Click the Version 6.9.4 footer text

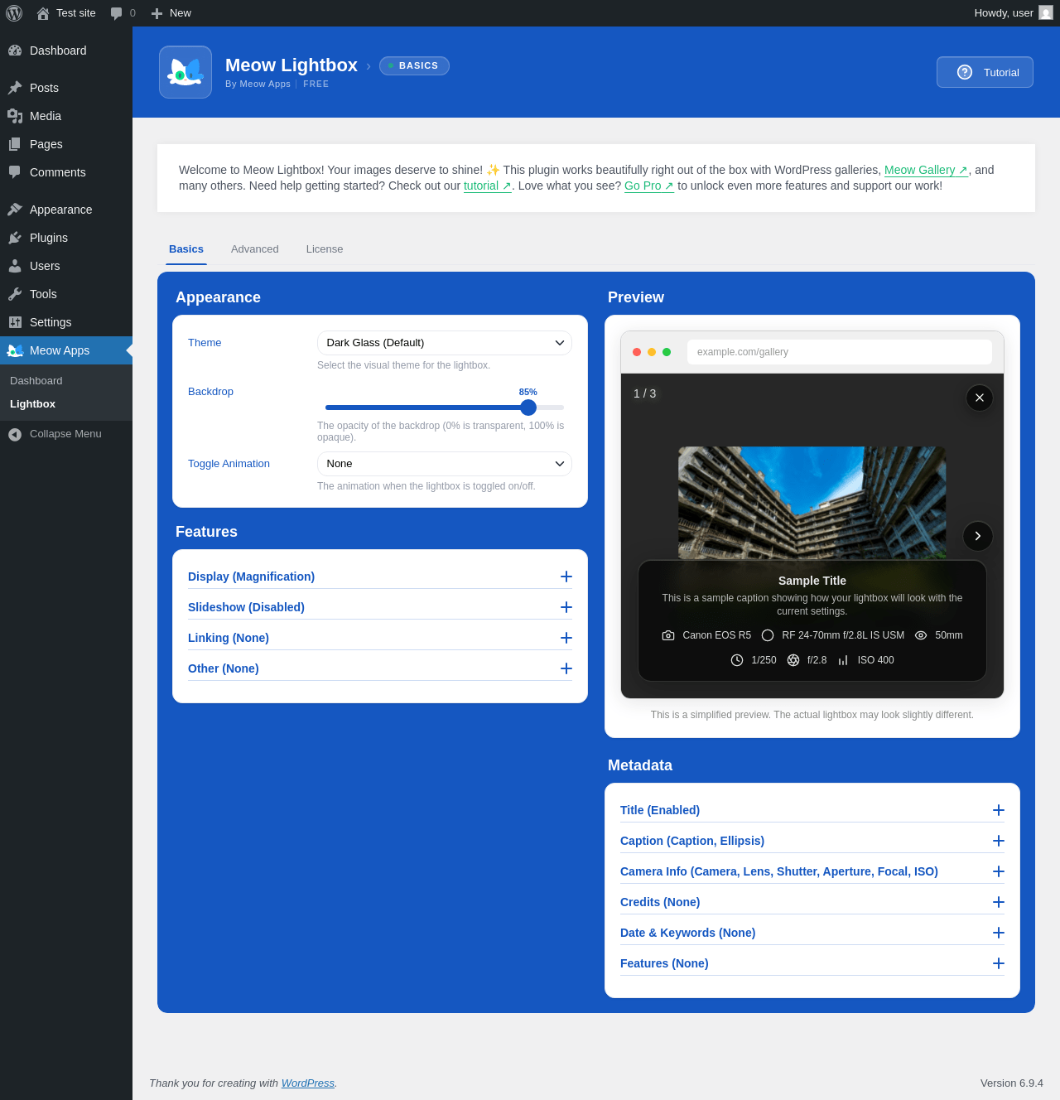pos(1012,1083)
